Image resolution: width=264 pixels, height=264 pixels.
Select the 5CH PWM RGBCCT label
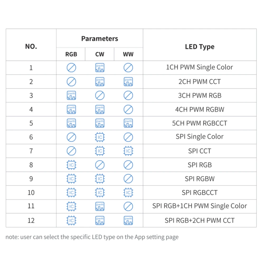(x=200, y=123)
